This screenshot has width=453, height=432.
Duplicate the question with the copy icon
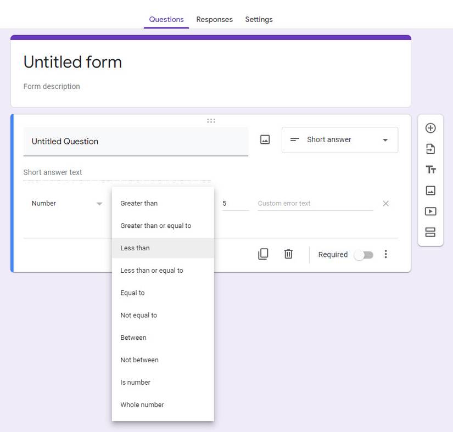click(x=263, y=254)
